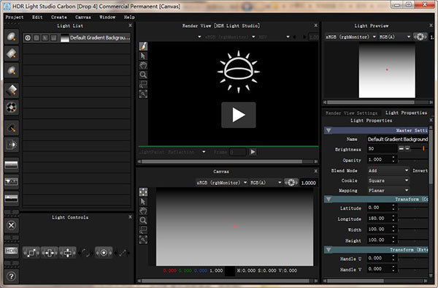Close the Render View panel
This screenshot has height=288, width=438.
(315, 26)
